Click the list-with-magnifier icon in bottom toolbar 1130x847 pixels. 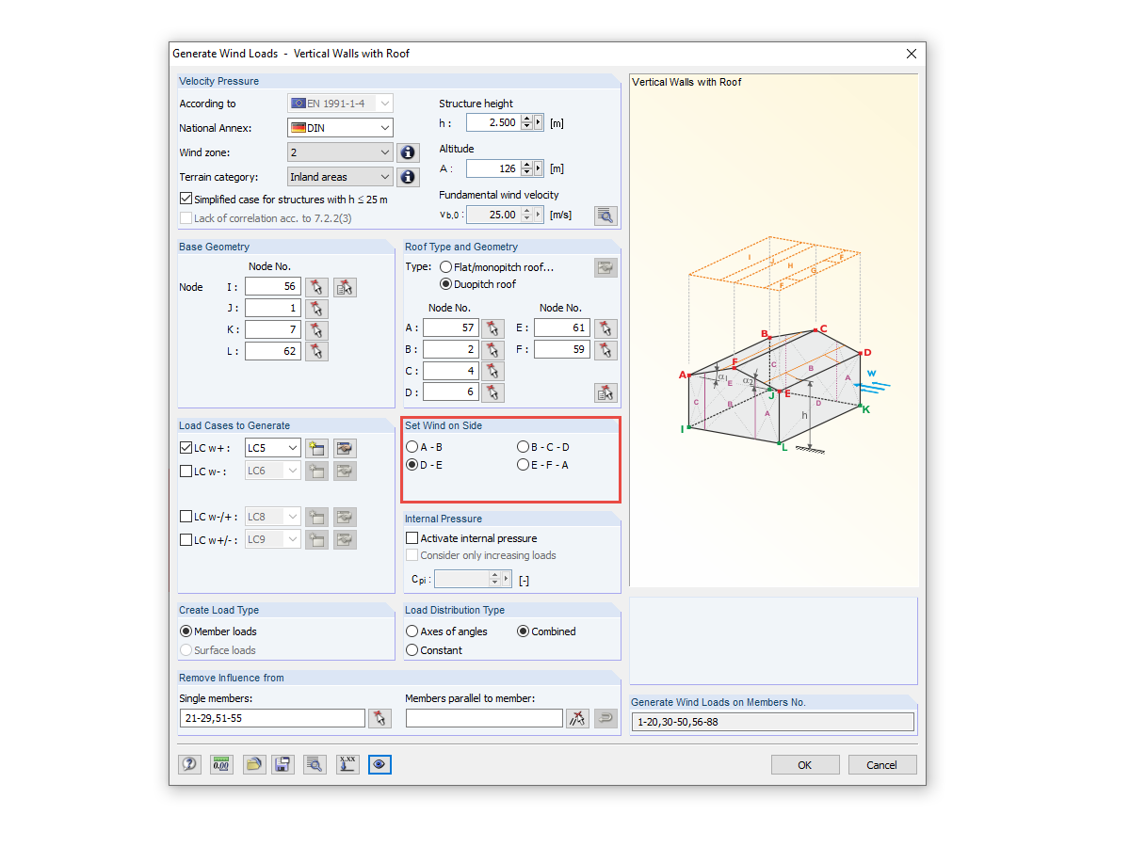point(315,764)
